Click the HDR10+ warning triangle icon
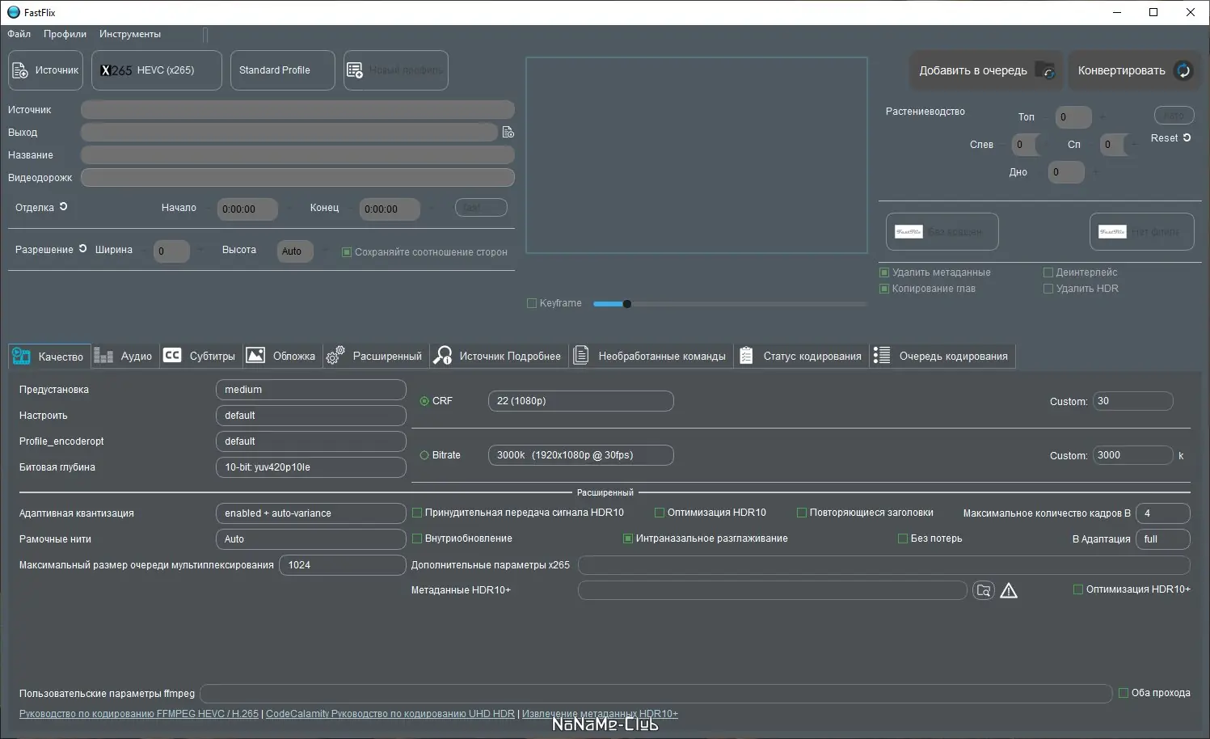The width and height of the screenshot is (1210, 739). (1009, 591)
